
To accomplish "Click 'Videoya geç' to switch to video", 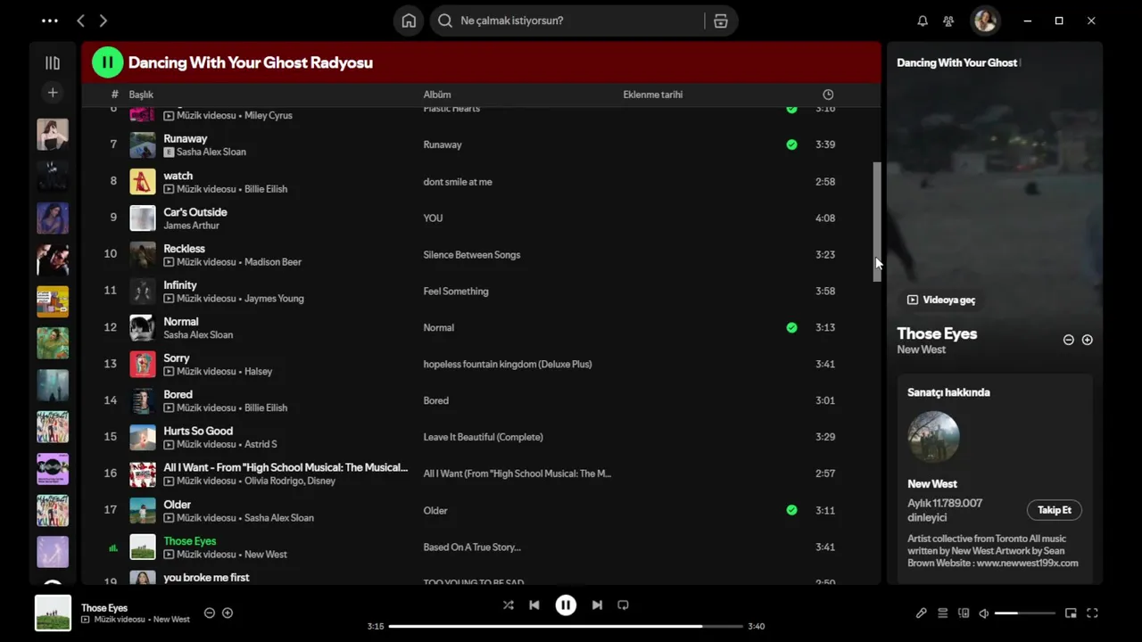I will (x=942, y=300).
